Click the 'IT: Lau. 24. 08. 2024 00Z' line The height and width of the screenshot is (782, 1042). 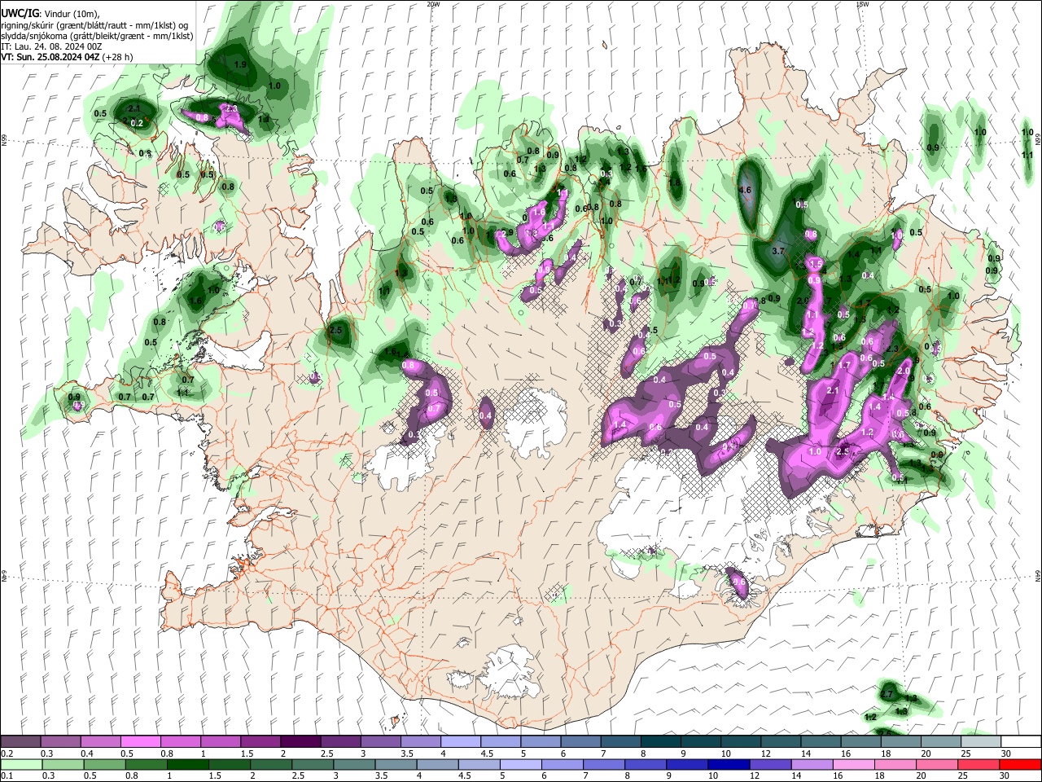tap(51, 46)
